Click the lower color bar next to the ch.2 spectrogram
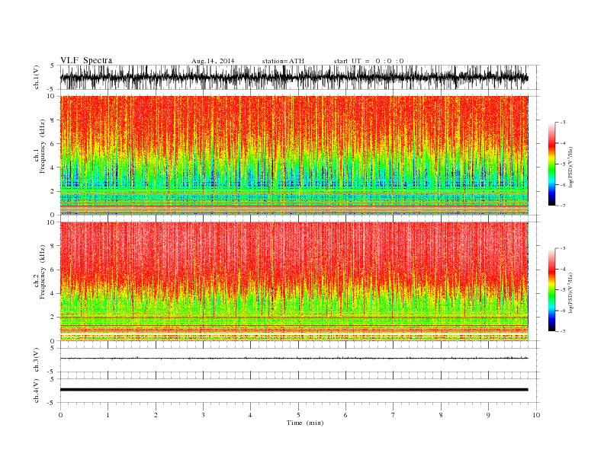Viewport: 604px width, 466px height. (x=551, y=290)
